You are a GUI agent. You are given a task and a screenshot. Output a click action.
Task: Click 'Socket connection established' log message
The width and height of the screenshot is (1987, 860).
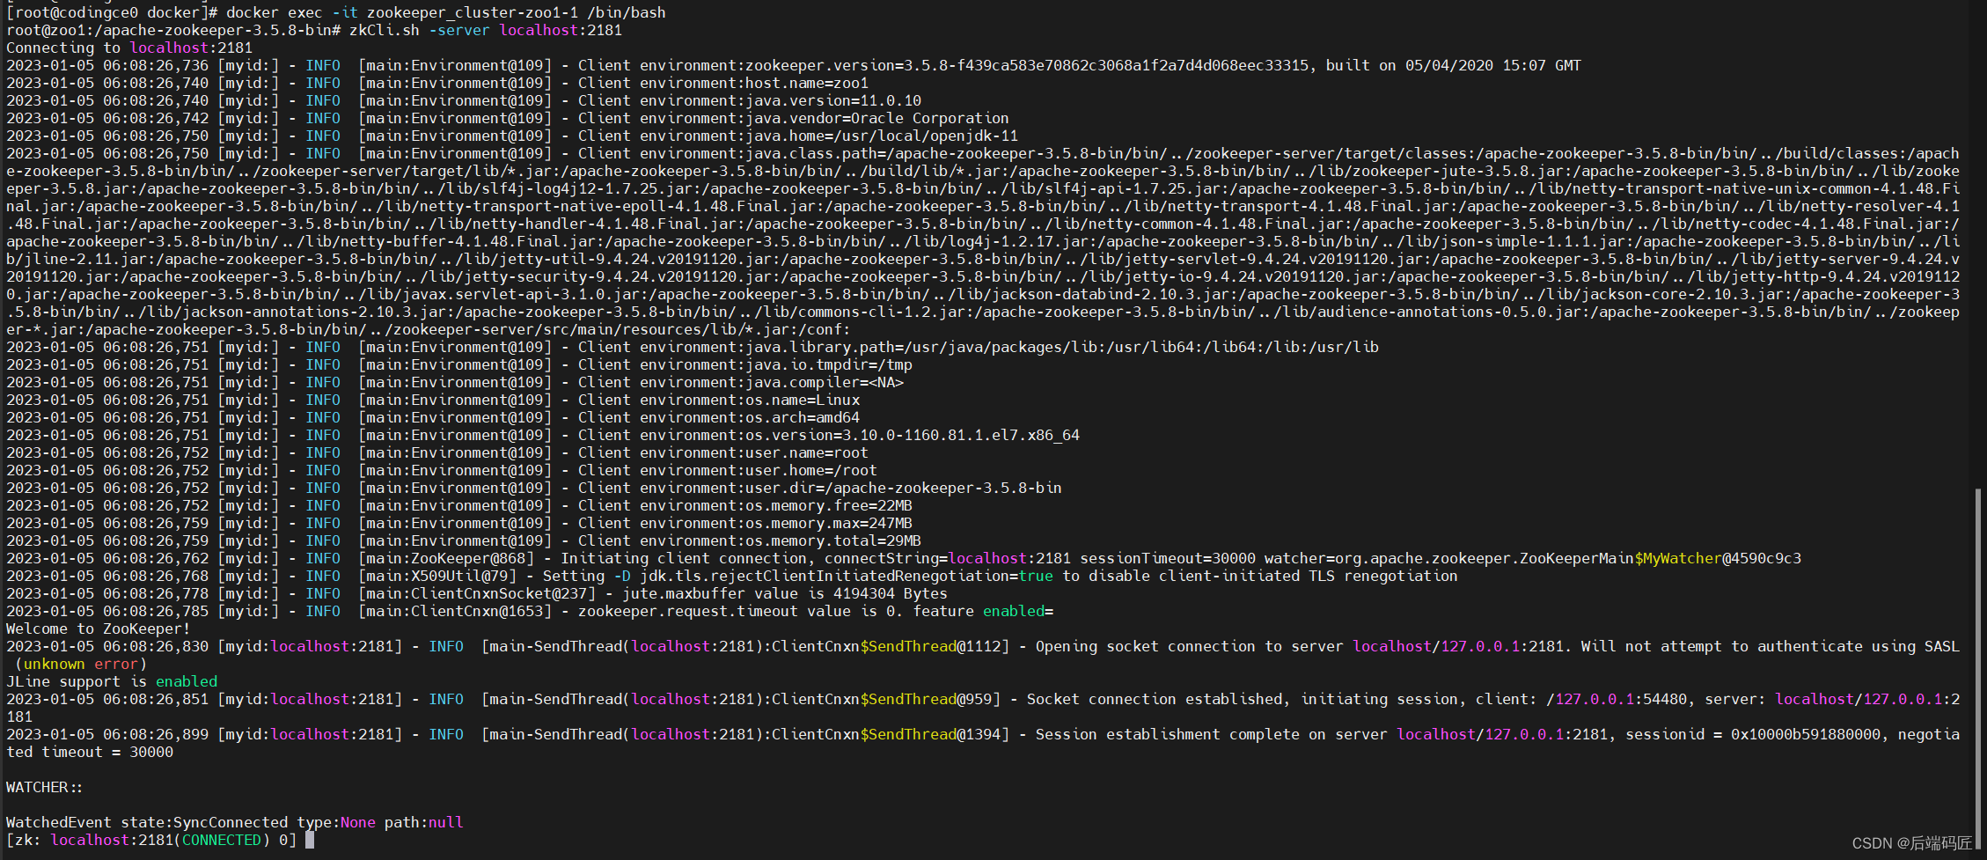coord(1155,699)
